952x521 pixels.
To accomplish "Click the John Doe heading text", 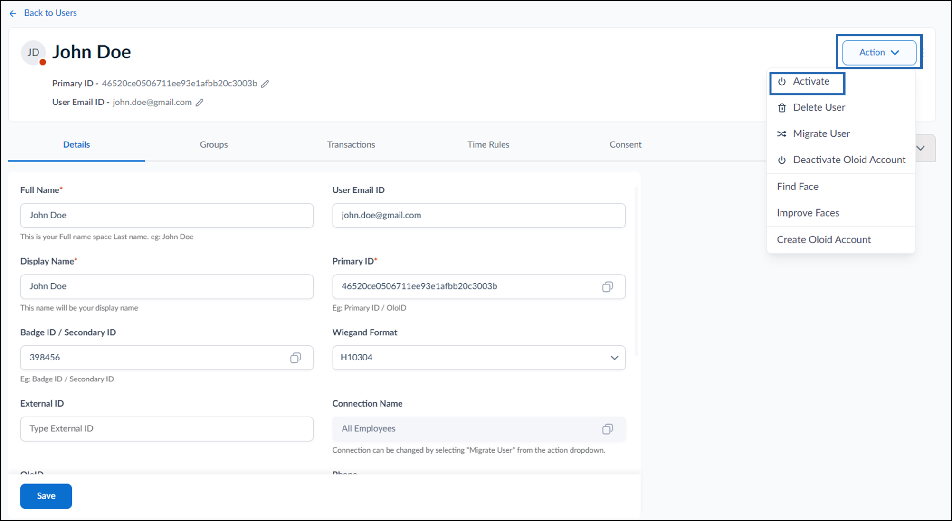I will point(92,52).
